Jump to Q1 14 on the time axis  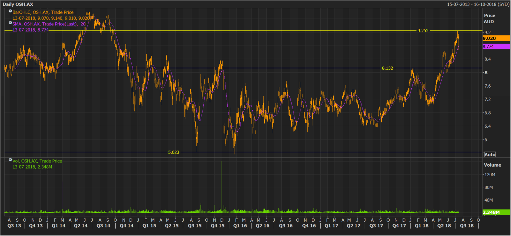coord(58,226)
